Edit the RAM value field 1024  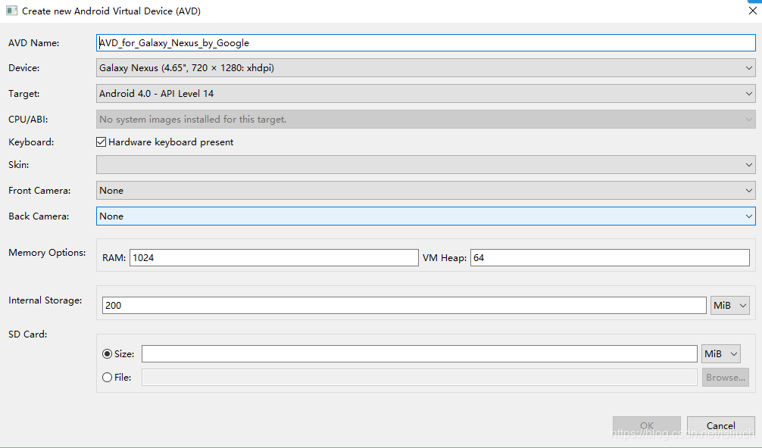274,258
